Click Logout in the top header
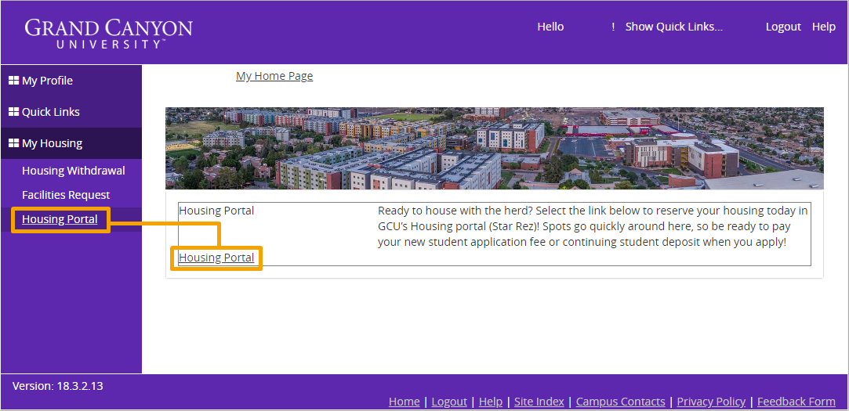Viewport: 849px width, 411px height. point(783,27)
